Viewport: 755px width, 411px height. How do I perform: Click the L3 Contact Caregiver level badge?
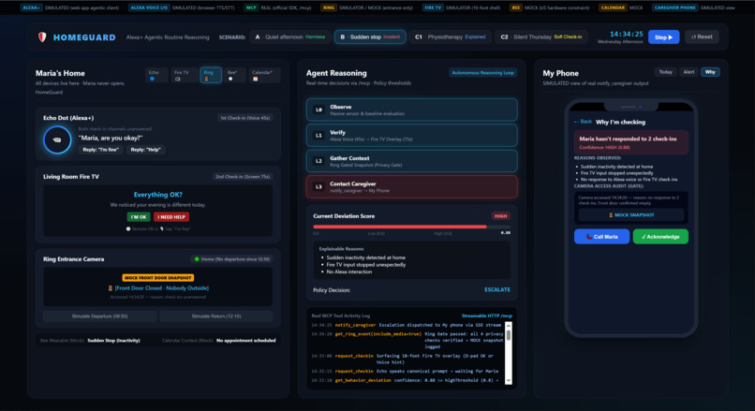point(318,186)
